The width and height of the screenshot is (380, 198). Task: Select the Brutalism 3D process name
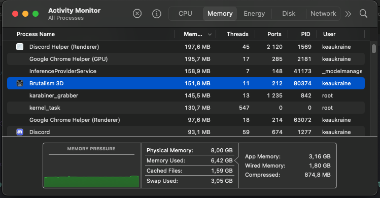(x=46, y=83)
